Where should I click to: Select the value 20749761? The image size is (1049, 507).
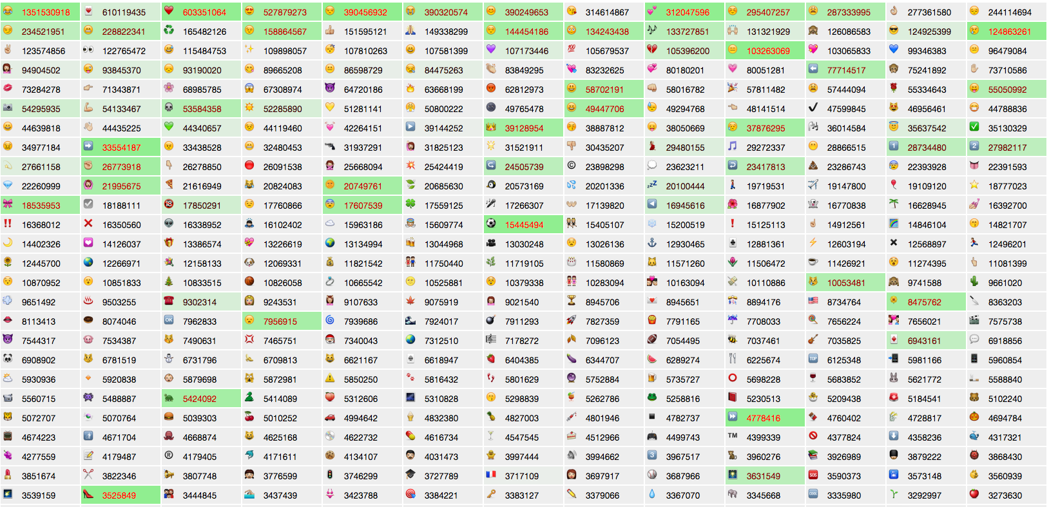point(363,186)
